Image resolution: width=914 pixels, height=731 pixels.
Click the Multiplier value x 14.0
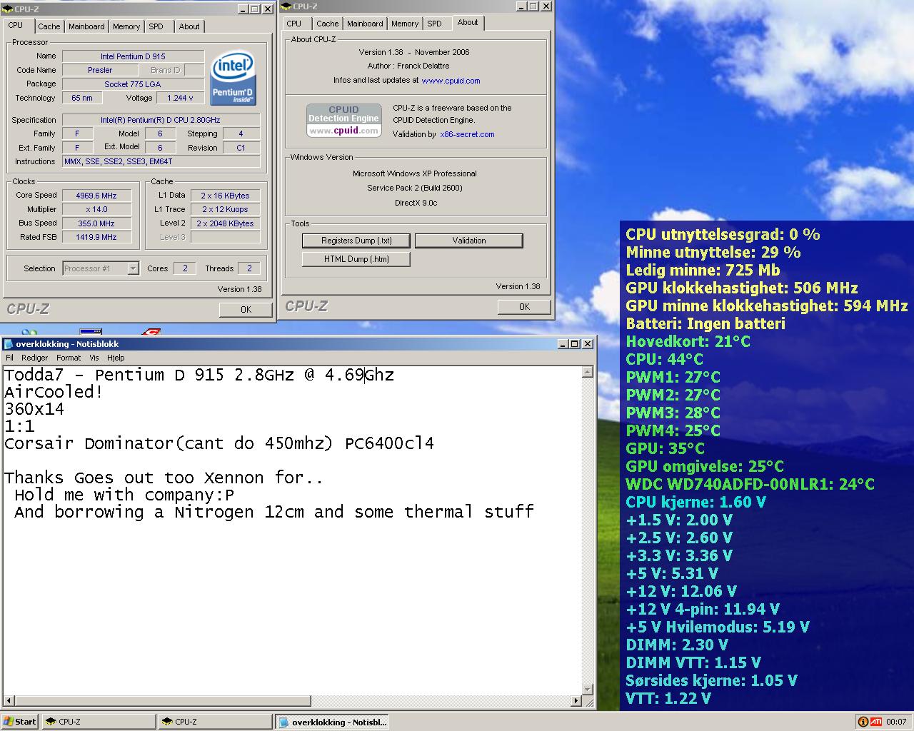click(96, 209)
